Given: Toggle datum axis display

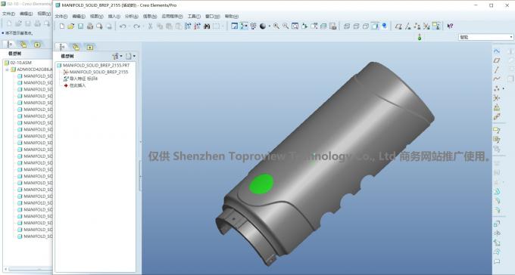Looking at the screenshot, I should [x=408, y=26].
